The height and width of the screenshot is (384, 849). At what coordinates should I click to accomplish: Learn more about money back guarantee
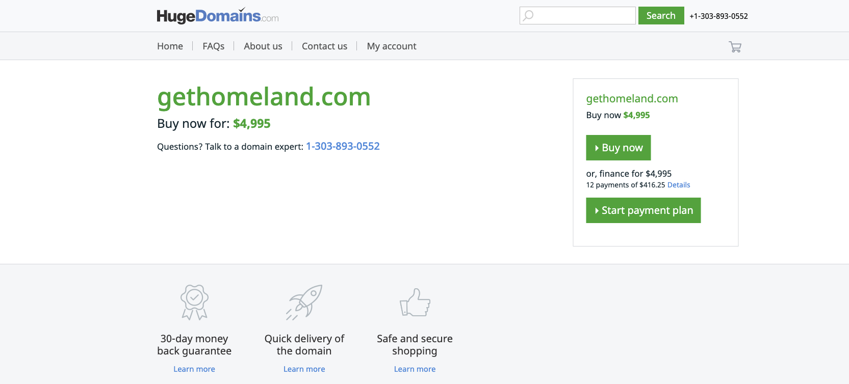pos(194,369)
